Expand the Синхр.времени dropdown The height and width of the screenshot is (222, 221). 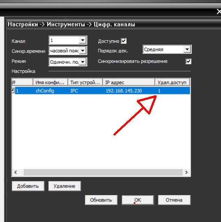[82, 51]
